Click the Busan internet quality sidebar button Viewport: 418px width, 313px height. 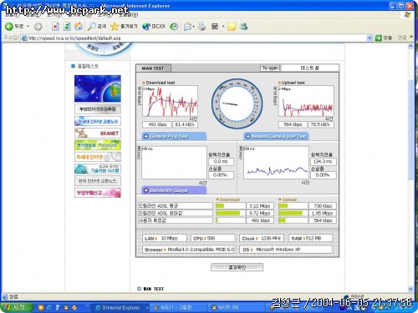(x=98, y=109)
